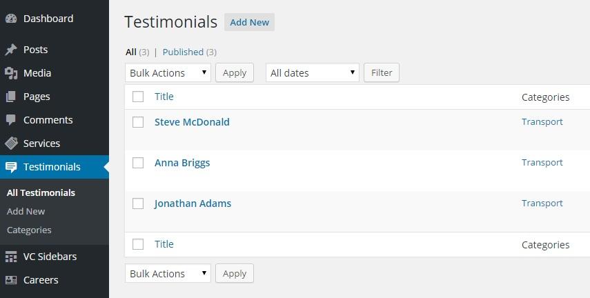Click the Dashboard gauge icon

tap(11, 19)
